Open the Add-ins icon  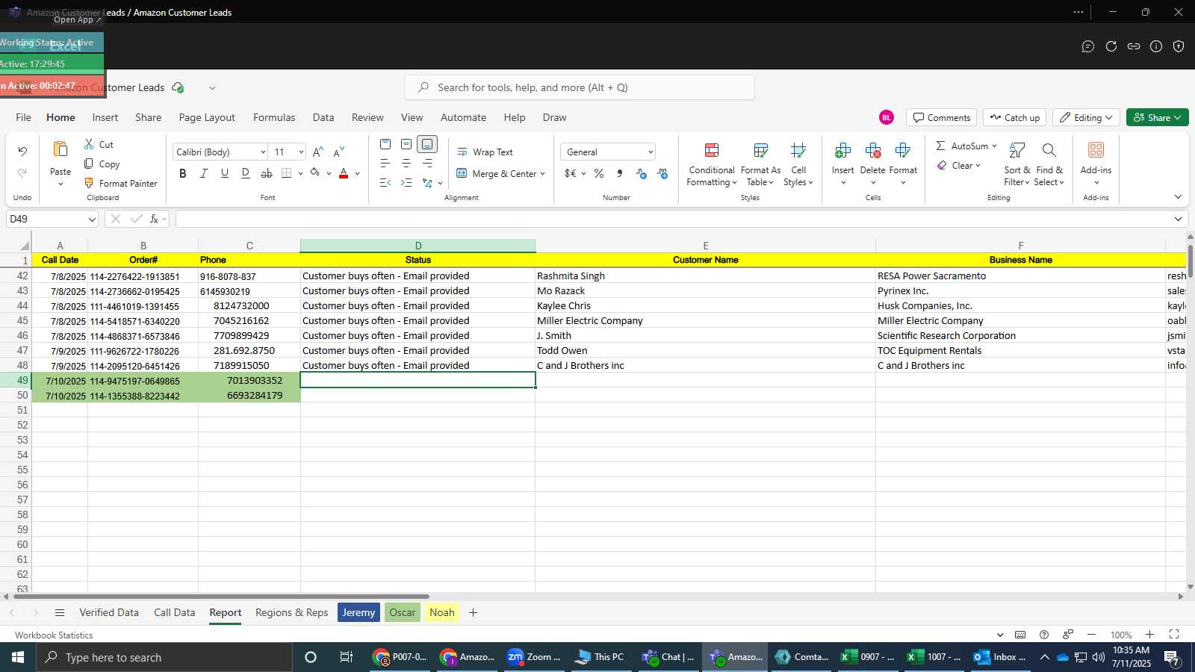1096,151
